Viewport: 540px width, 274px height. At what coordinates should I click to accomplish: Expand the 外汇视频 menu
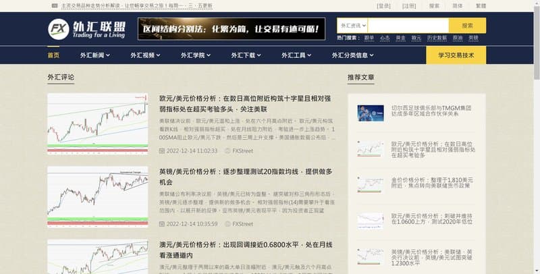(145, 55)
